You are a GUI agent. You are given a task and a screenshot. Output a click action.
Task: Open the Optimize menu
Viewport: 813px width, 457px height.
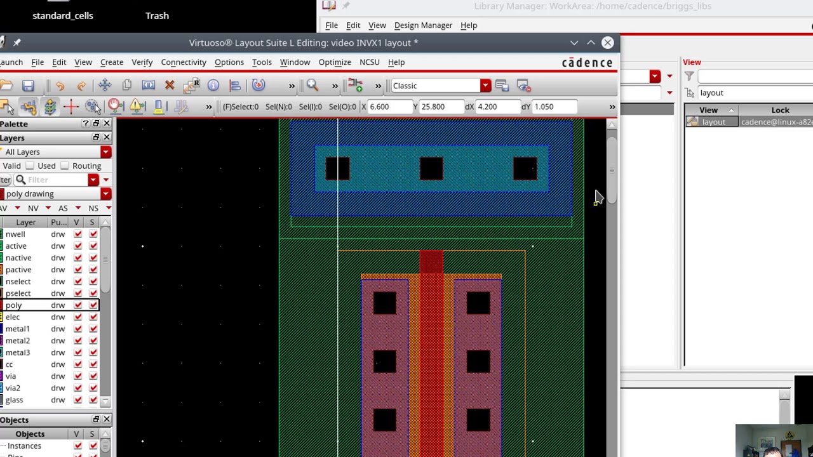tap(335, 62)
